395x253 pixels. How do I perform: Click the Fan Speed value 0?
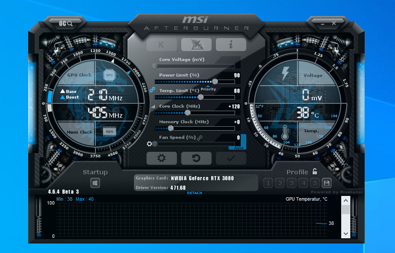[x=238, y=138]
